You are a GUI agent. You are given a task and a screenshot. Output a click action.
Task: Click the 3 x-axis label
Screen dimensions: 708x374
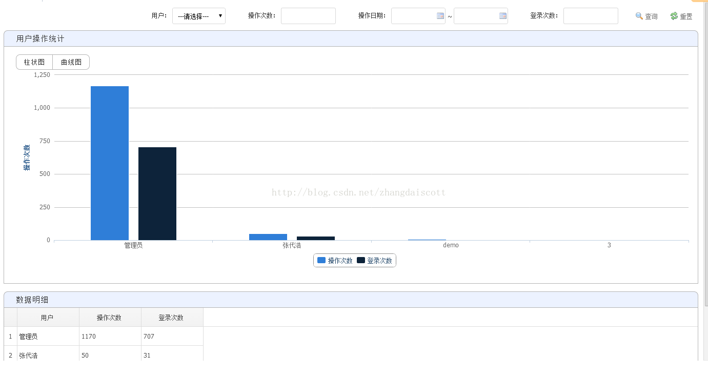click(x=609, y=245)
